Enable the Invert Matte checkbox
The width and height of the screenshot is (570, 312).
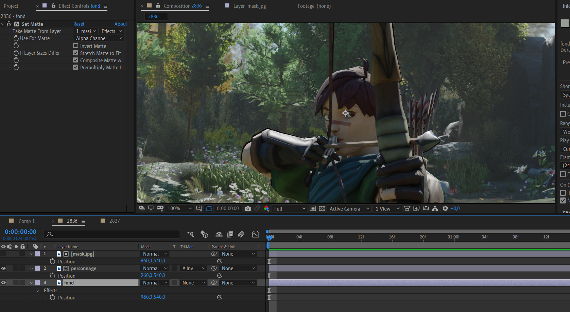(x=75, y=46)
